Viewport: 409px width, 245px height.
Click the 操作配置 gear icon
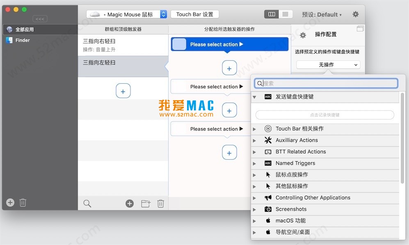[303, 35]
